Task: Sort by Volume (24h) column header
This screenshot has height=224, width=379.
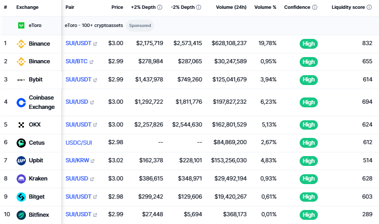Action: point(231,7)
